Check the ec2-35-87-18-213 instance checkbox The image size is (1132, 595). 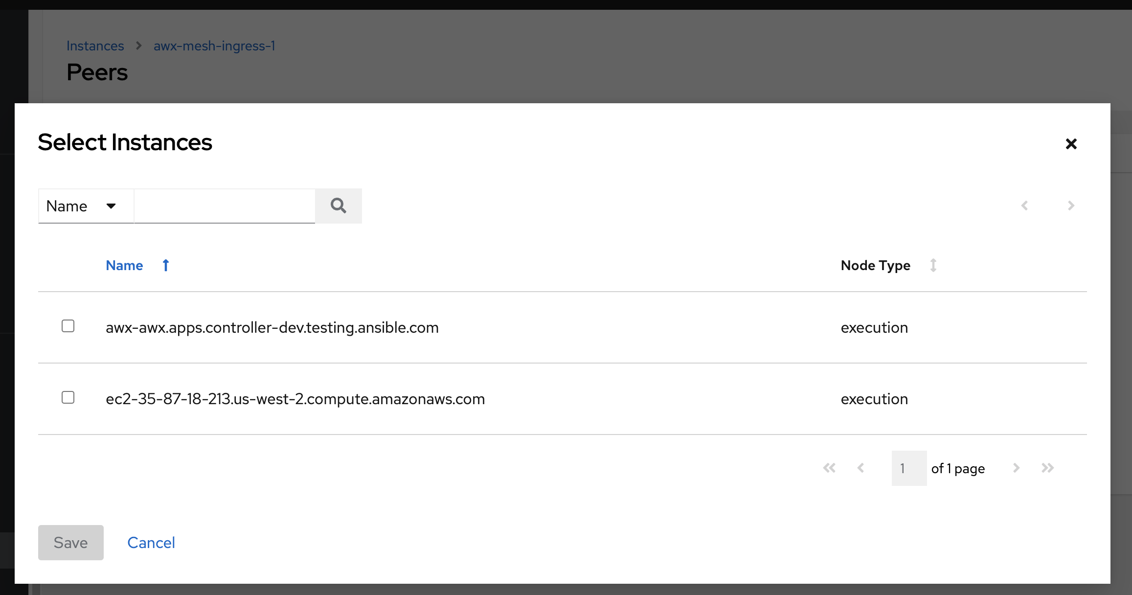68,397
